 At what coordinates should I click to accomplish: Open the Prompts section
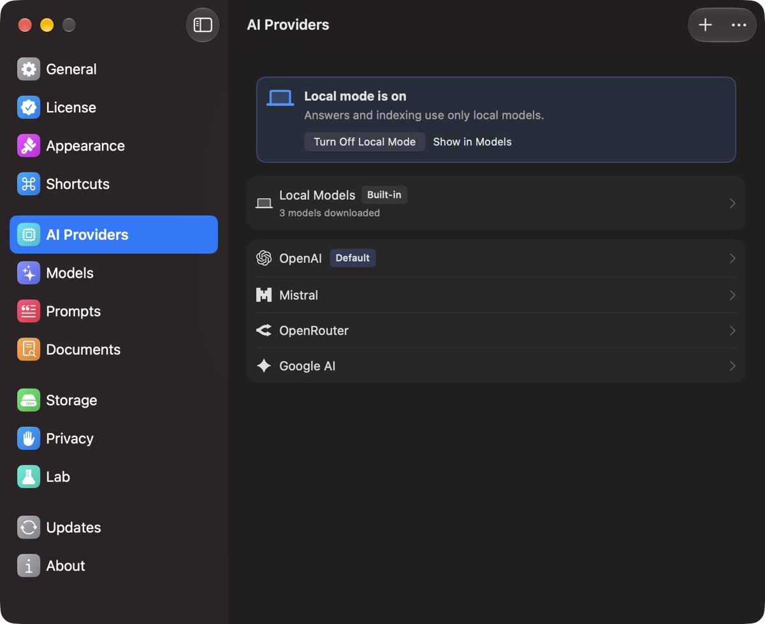point(113,311)
